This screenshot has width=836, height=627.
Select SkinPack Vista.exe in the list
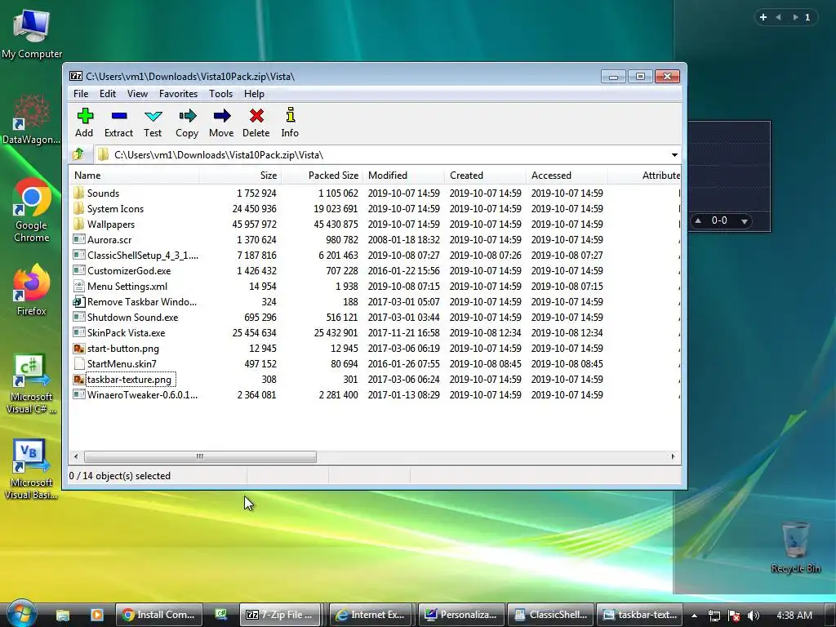click(127, 332)
